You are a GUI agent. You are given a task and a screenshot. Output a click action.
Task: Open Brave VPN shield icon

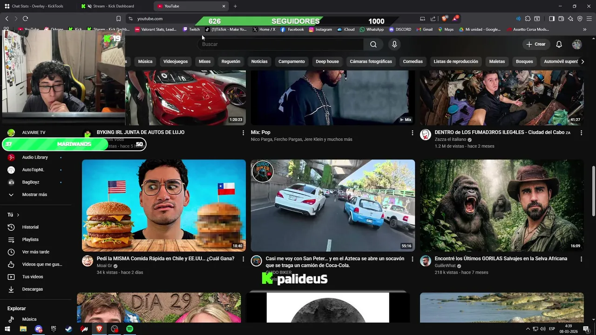coord(580,19)
